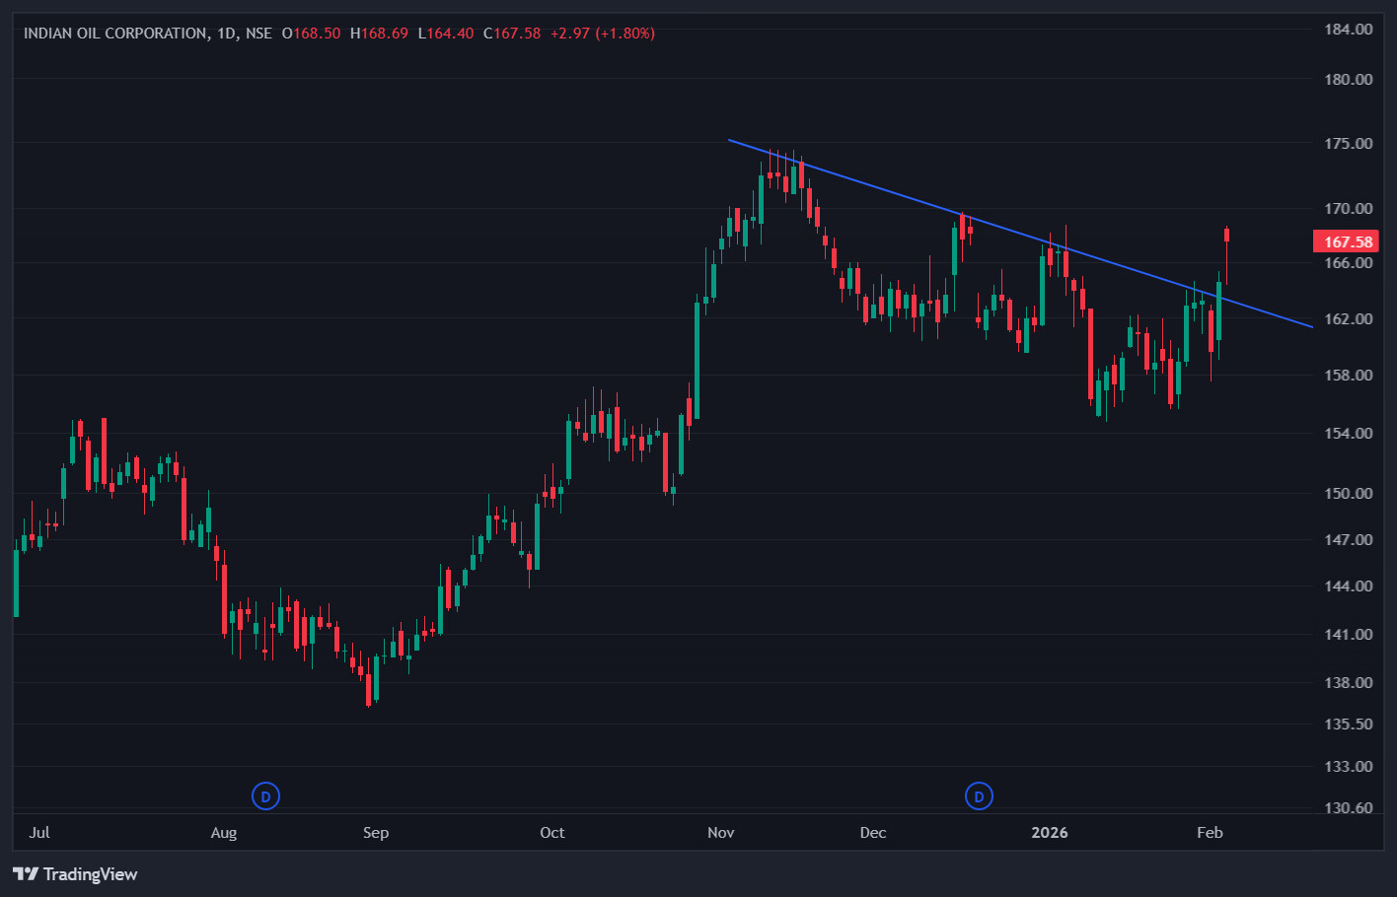Click the Nov label on the time axis
The width and height of the screenshot is (1397, 897).
(x=721, y=833)
